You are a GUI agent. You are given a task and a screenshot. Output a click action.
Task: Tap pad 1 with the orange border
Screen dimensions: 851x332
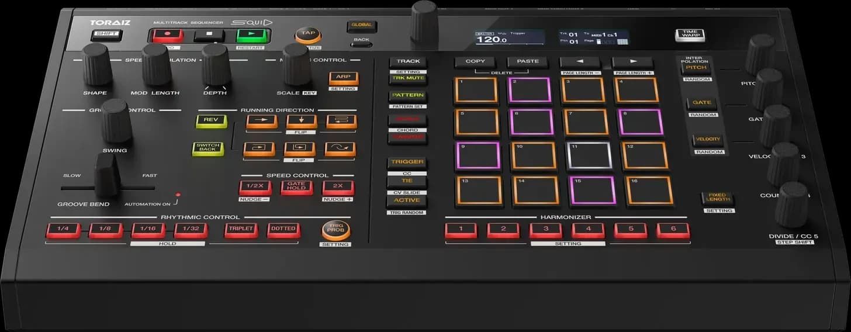click(476, 89)
